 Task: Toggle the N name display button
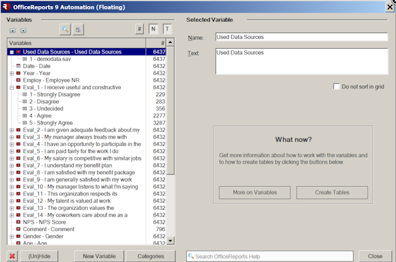coord(153,29)
